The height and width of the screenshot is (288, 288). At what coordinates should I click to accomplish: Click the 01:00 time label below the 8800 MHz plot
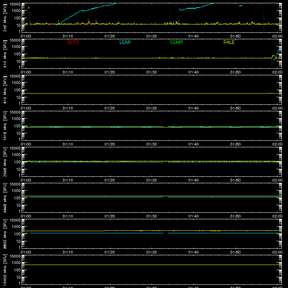[26, 252]
